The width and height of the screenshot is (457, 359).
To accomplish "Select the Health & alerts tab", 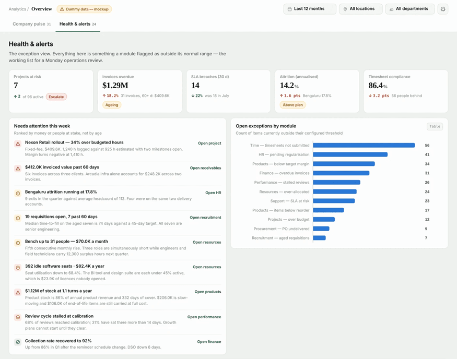I will 77,24.
